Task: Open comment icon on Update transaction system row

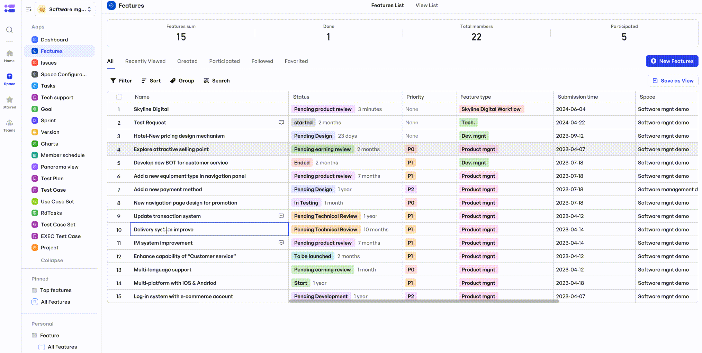Action: [281, 216]
